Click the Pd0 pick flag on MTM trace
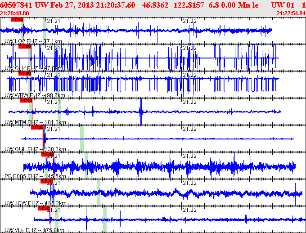The image size is (306, 233). (26, 100)
